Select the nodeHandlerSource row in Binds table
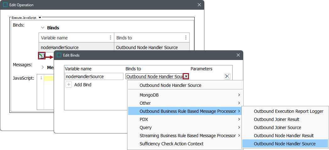 click(x=76, y=47)
